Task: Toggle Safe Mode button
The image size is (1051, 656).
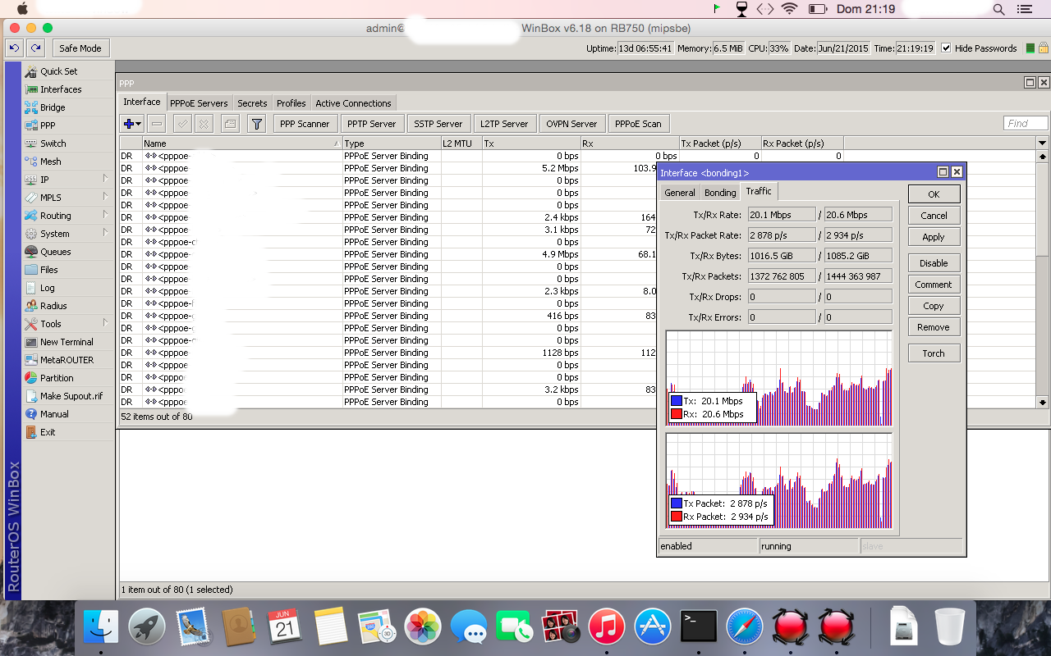Action: pyautogui.click(x=80, y=48)
